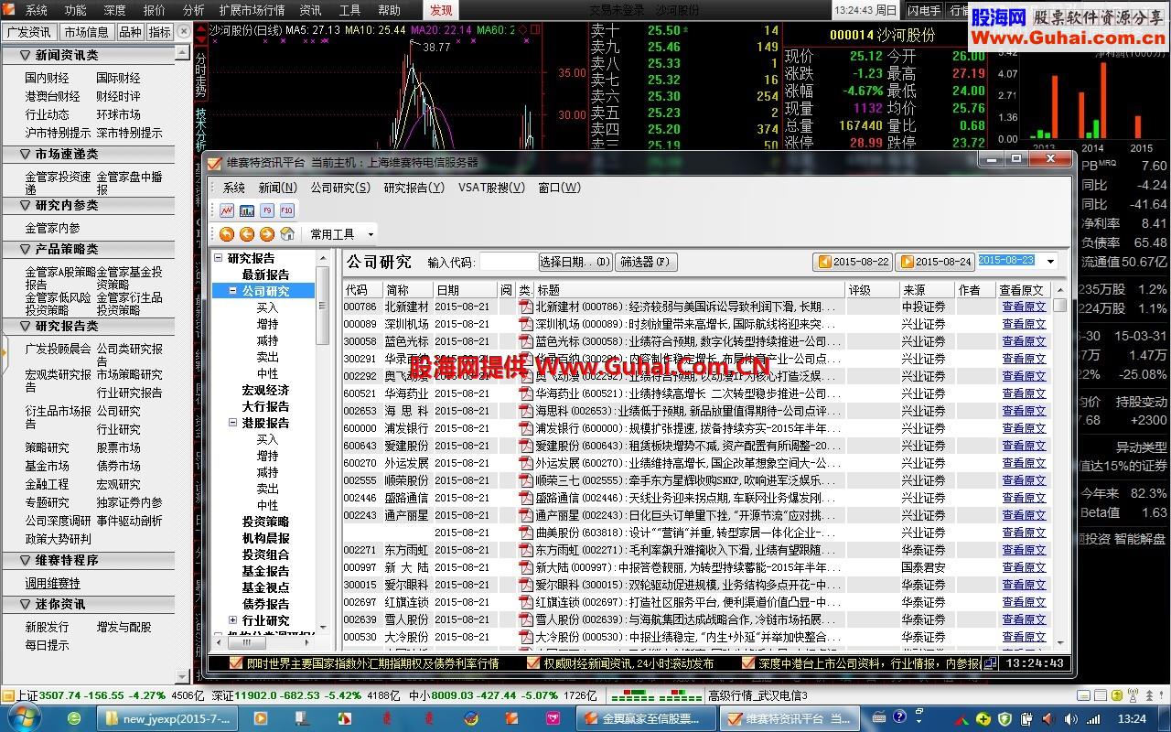The image size is (1171, 732).
Task: Click the checkmark icon beside 权威财经新闻资讯 ticker
Action: [534, 662]
